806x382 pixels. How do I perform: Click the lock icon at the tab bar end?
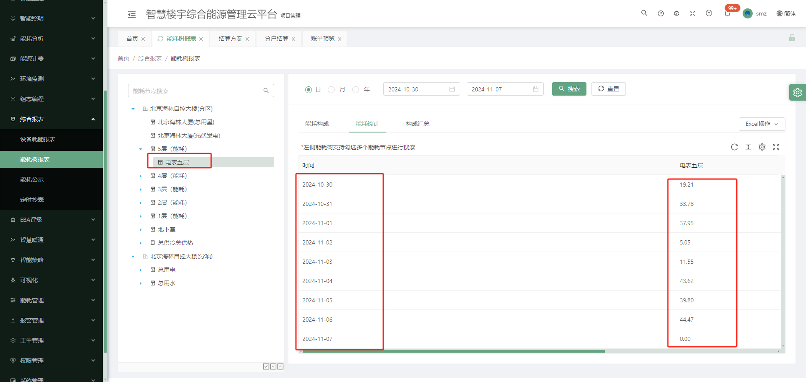pyautogui.click(x=792, y=38)
